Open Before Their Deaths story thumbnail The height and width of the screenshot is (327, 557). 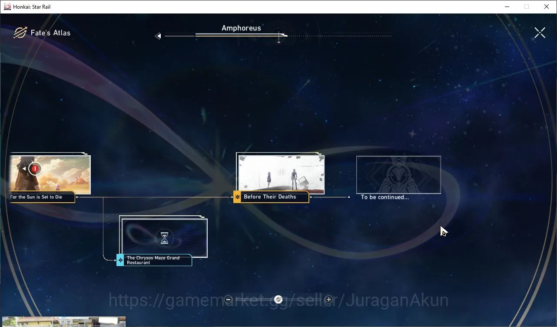pyautogui.click(x=281, y=174)
